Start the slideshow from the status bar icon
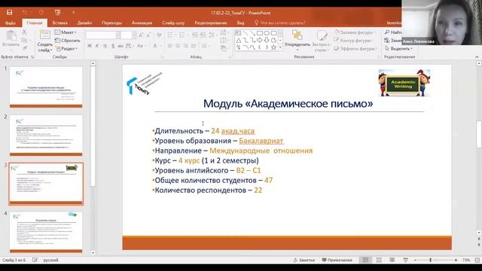Image resolution: width=482 pixels, height=271 pixels. [406, 260]
